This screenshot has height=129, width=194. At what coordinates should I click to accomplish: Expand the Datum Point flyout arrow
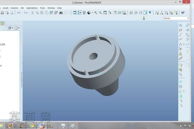point(184,44)
